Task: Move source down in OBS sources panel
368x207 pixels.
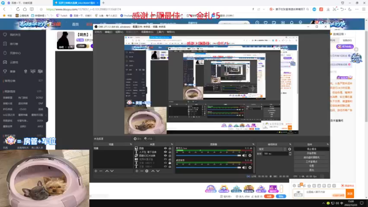Action: click(158, 171)
